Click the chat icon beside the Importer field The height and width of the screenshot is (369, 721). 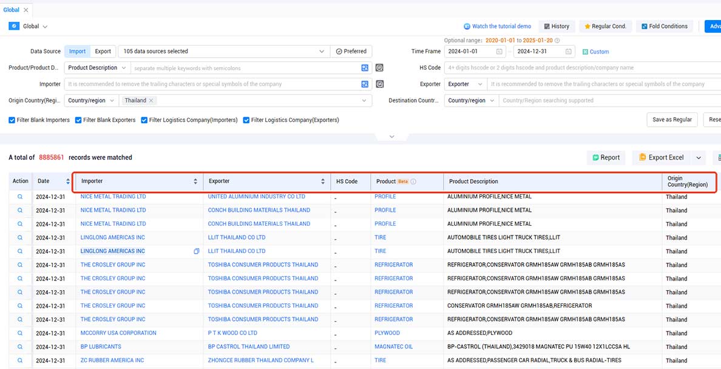[x=379, y=84]
